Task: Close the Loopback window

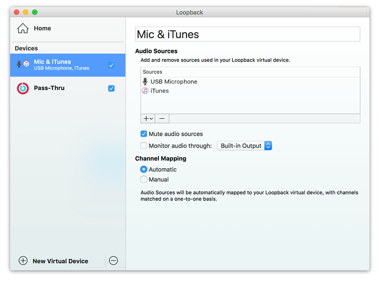Action: [17, 12]
